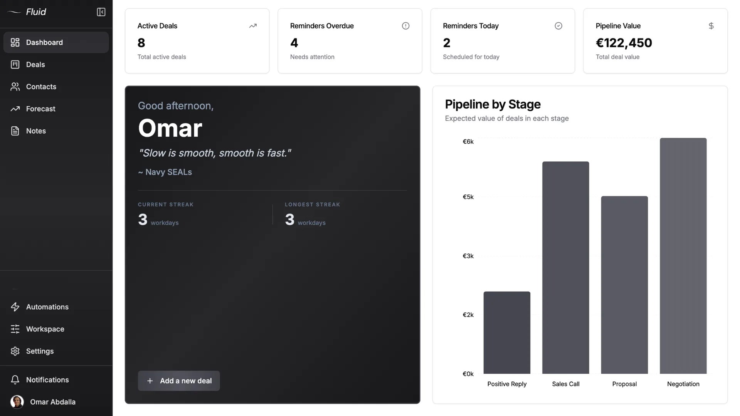Click the Total deal value caption
740x416 pixels.
pyautogui.click(x=617, y=57)
